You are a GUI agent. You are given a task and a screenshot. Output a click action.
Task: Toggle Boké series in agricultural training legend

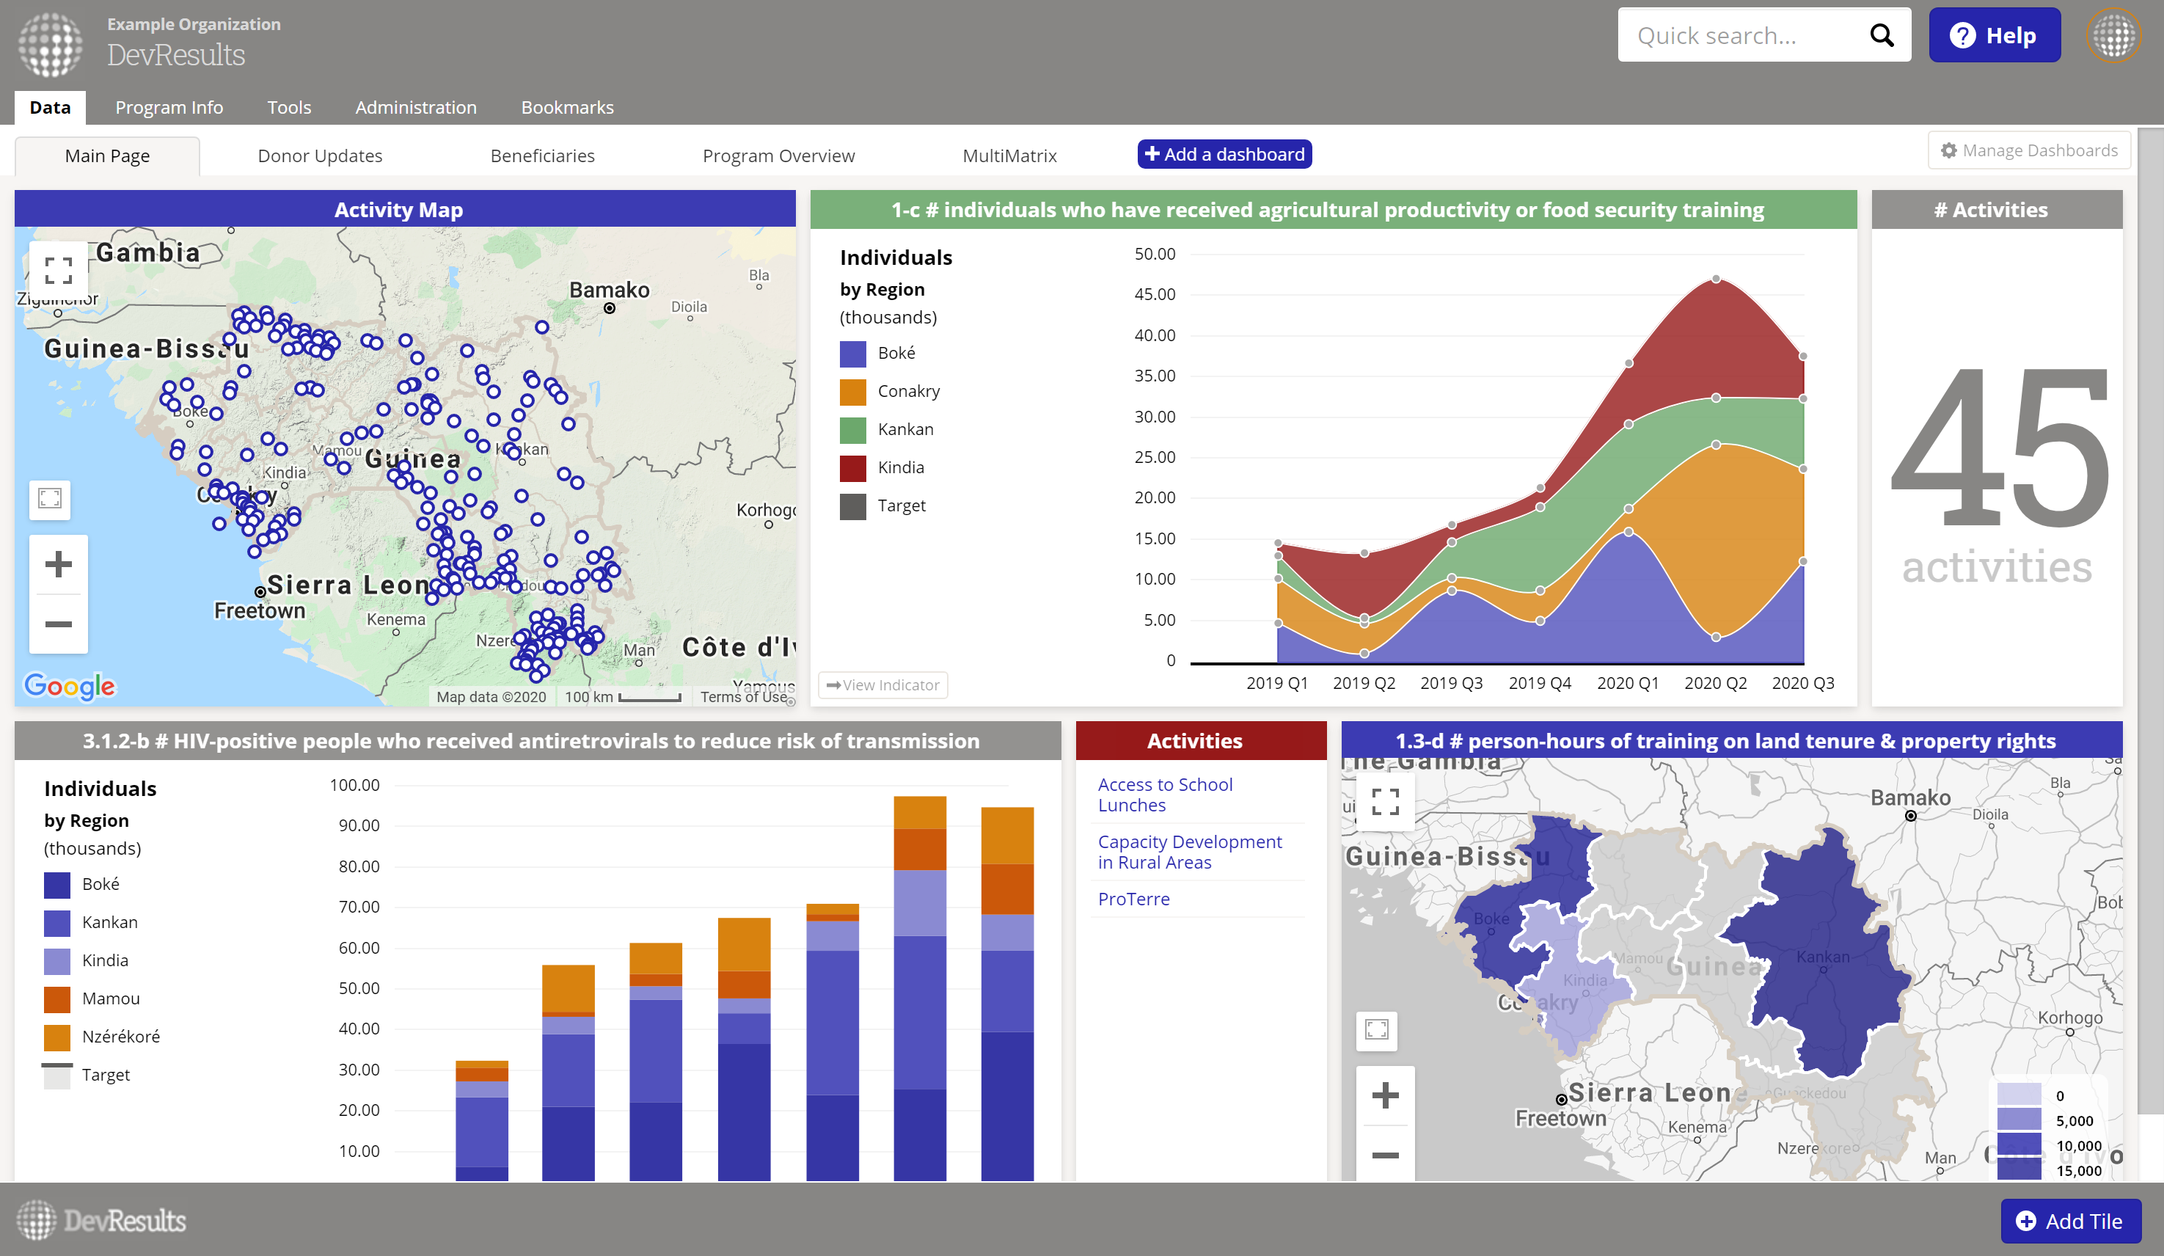pyautogui.click(x=896, y=353)
